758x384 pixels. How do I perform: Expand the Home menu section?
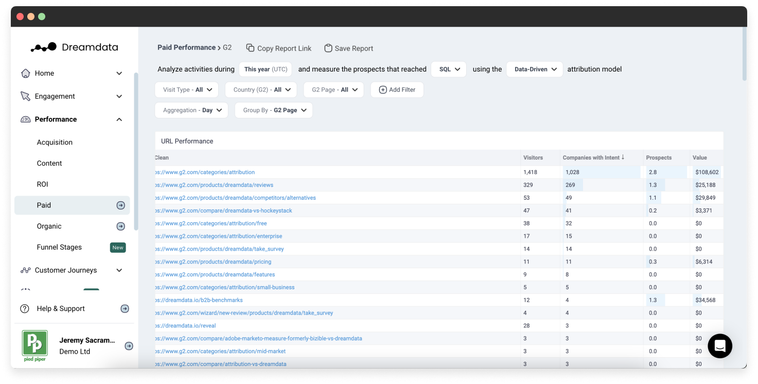click(x=119, y=74)
